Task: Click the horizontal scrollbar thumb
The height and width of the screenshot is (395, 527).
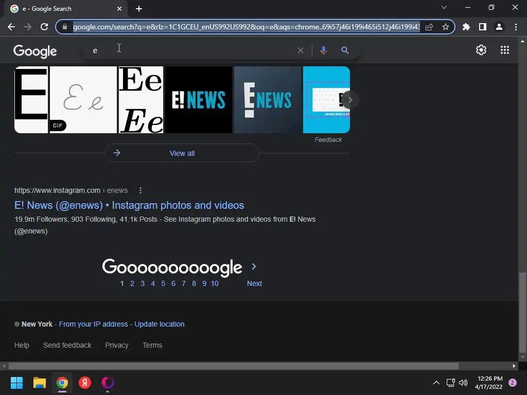Action: tap(234, 366)
